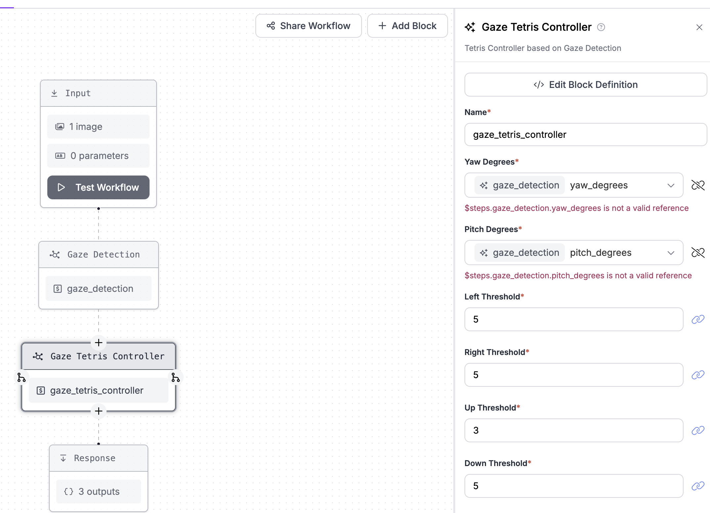The height and width of the screenshot is (513, 710).
Task: Close the Gaze Tetris Controller panel
Action: click(x=699, y=27)
